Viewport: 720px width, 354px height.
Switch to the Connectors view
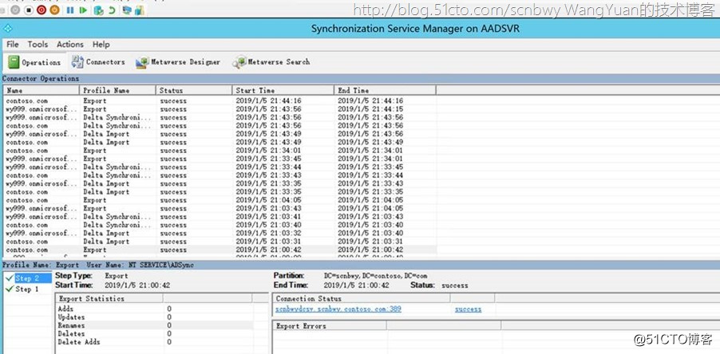[98, 62]
